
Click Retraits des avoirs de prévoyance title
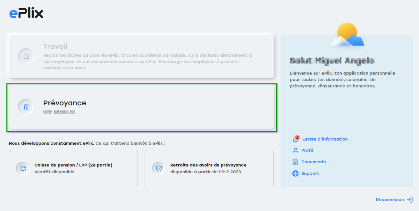tap(208, 165)
